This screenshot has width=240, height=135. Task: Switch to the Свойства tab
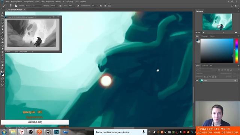pyautogui.click(x=205, y=66)
